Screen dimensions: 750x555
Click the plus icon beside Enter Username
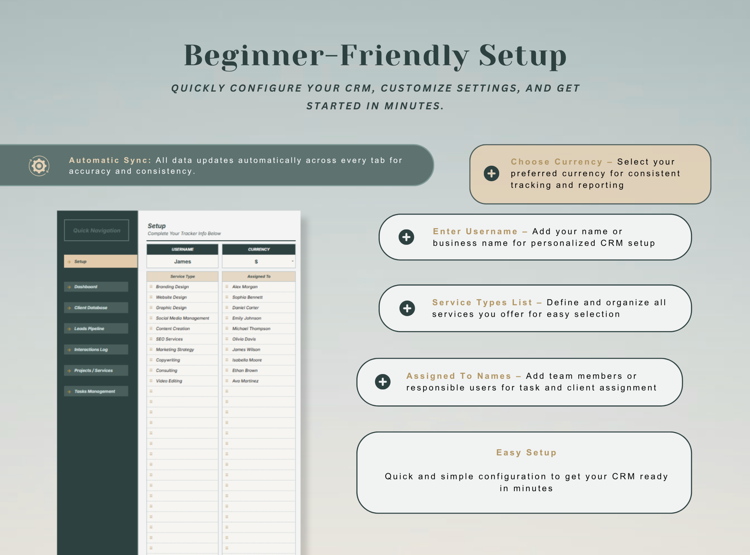pos(406,237)
